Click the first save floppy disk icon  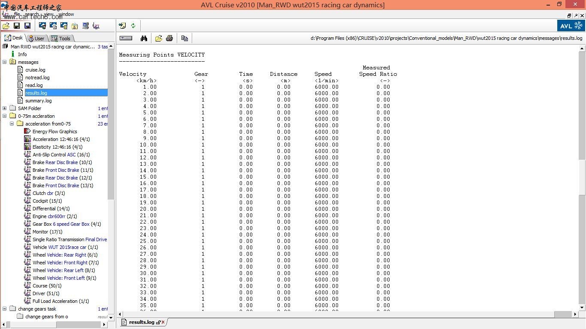point(17,26)
